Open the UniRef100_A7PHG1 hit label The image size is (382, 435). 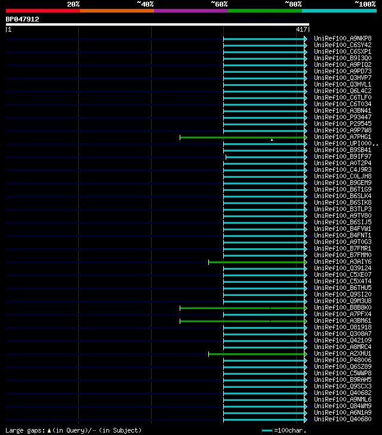343,137
